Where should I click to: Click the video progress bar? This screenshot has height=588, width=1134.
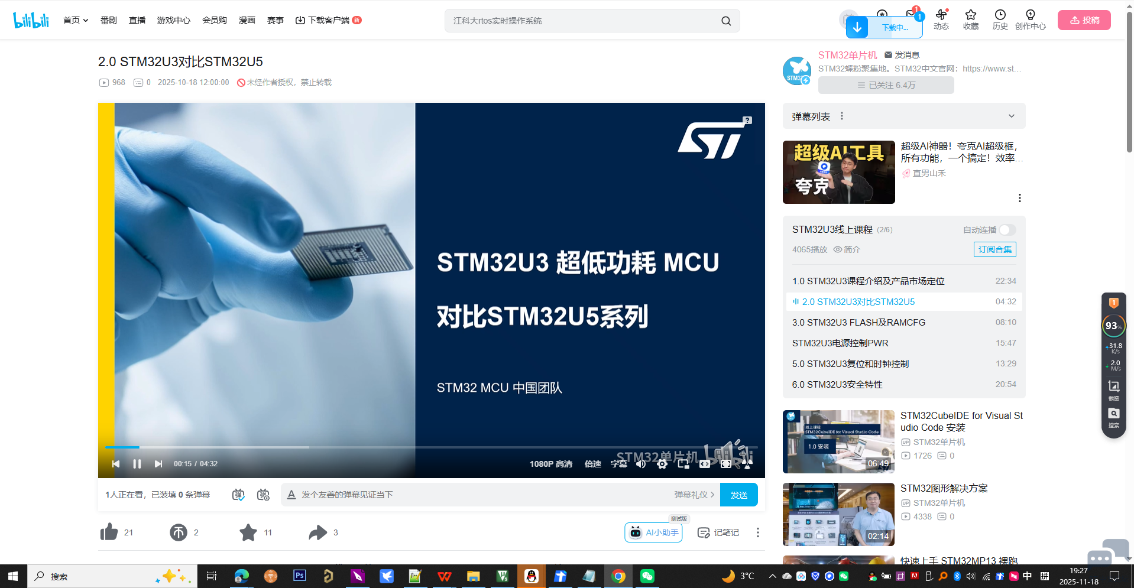pyautogui.click(x=414, y=447)
